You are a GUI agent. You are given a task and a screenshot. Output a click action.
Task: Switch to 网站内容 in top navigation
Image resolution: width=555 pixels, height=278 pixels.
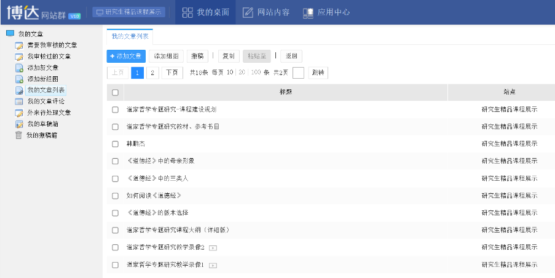266,12
